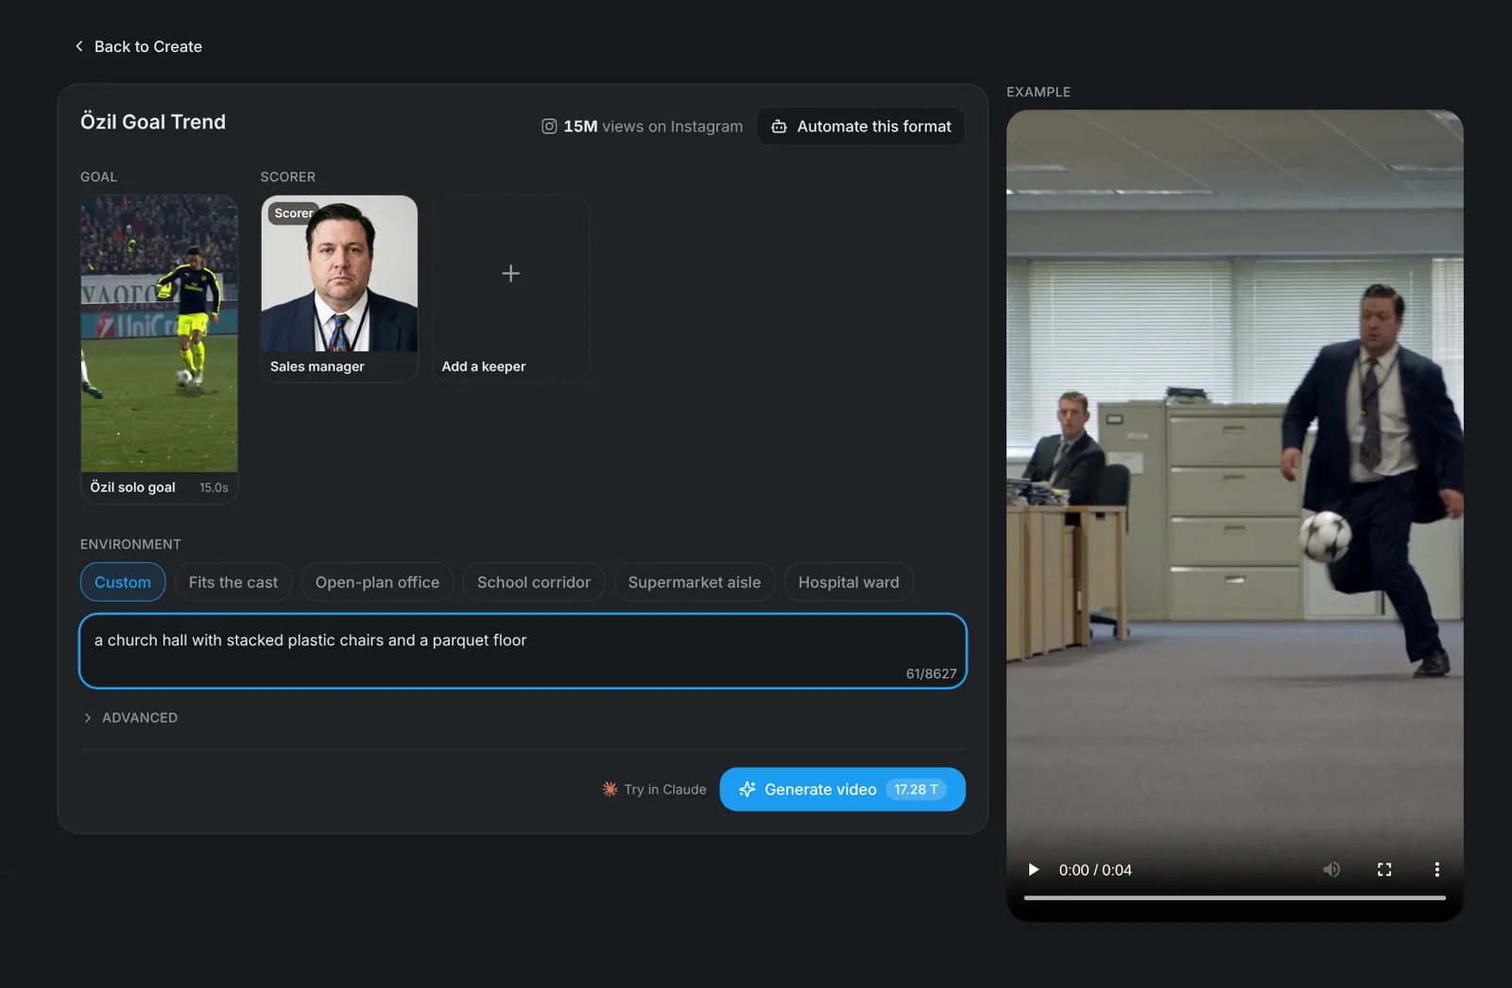The height and width of the screenshot is (988, 1512).
Task: Click the sparkle icon on Generate video
Action: tap(747, 789)
